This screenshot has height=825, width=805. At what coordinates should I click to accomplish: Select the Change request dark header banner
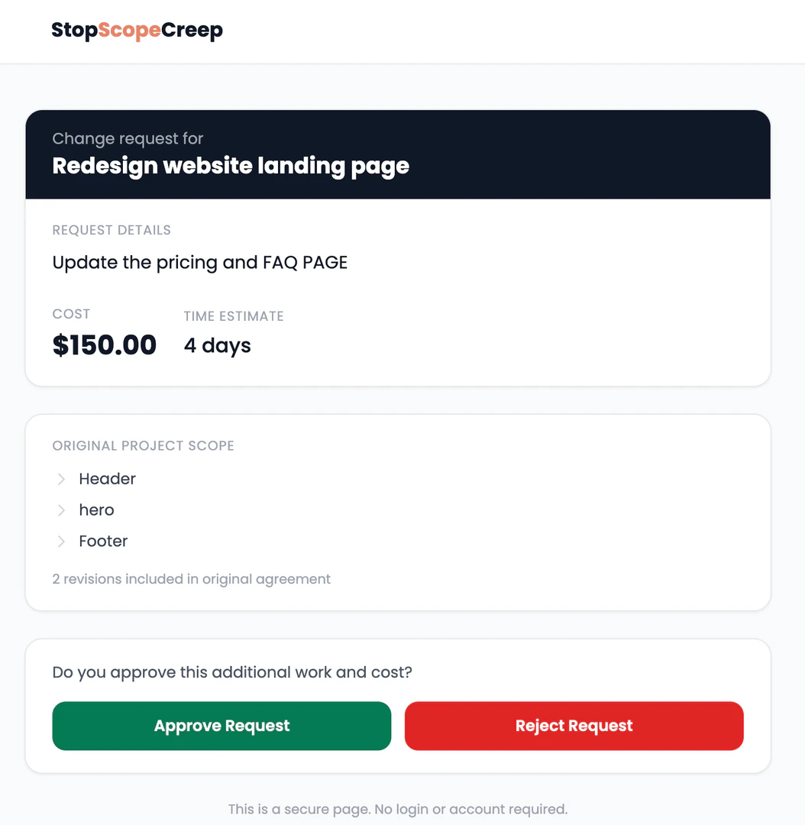tap(398, 153)
